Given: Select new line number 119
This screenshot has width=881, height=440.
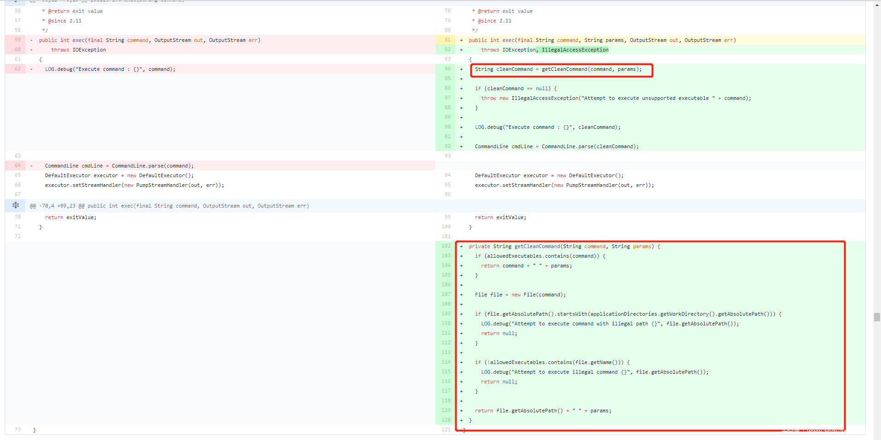Looking at the screenshot, I should (x=446, y=411).
